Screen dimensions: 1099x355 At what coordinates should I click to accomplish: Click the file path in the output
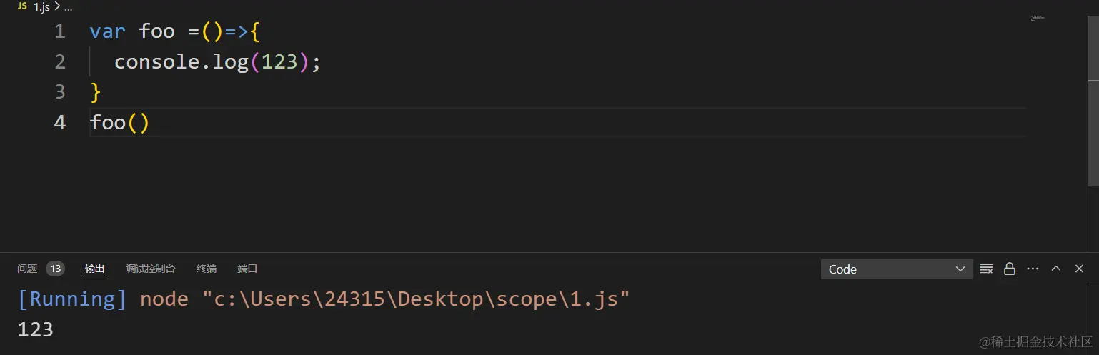point(410,299)
